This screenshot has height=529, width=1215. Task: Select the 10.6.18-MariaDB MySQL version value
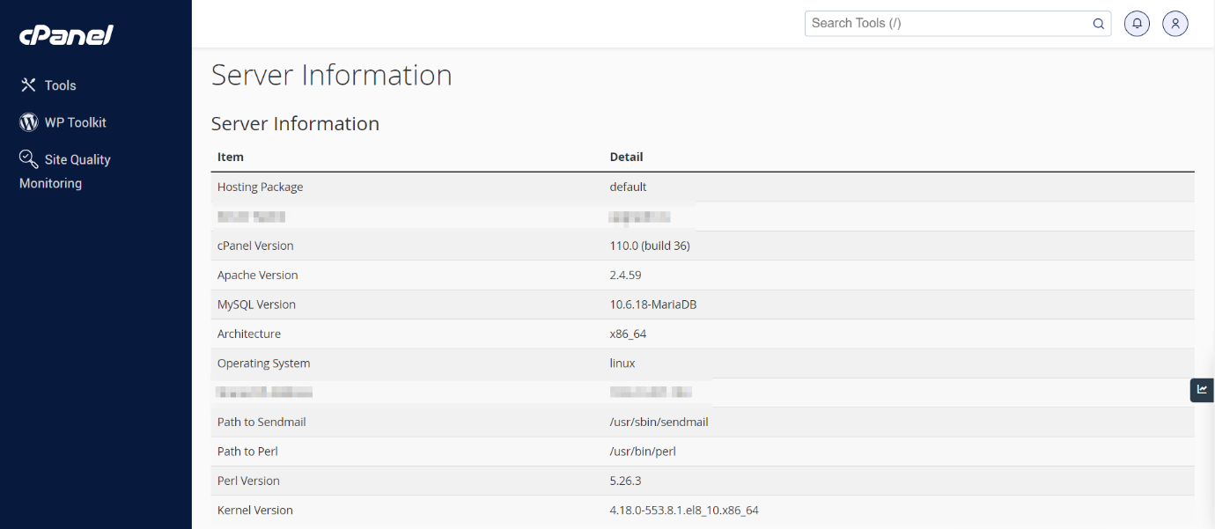click(653, 305)
